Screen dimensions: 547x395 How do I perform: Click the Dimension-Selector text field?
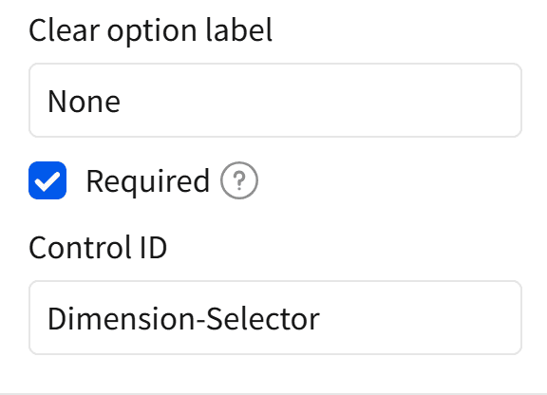coord(275,317)
